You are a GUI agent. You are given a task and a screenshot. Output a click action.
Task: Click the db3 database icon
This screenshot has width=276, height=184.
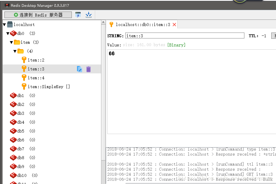[13, 113]
